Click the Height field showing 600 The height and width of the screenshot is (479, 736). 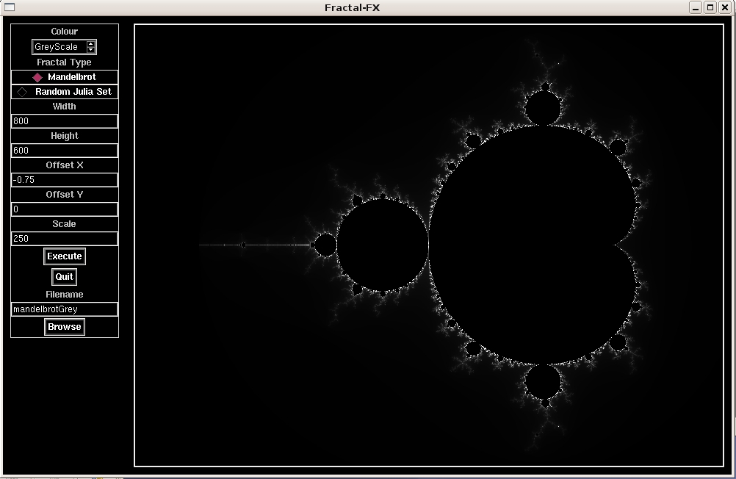(x=65, y=151)
